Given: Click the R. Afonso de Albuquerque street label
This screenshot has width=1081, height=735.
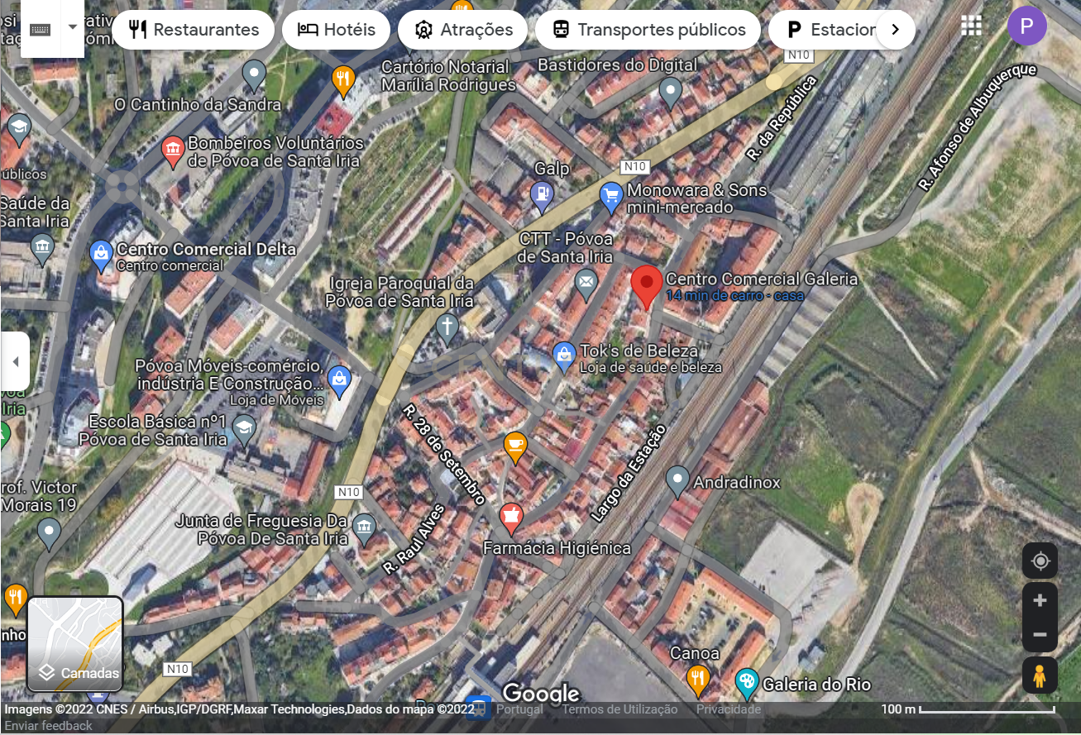Looking at the screenshot, I should pyautogui.click(x=977, y=126).
